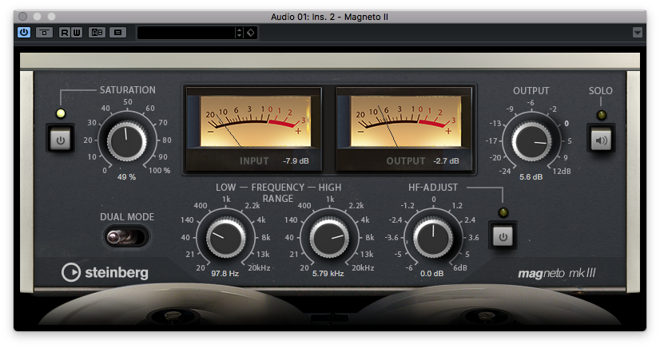Click the 97.8 Hz value
The image size is (660, 348).
tap(225, 274)
